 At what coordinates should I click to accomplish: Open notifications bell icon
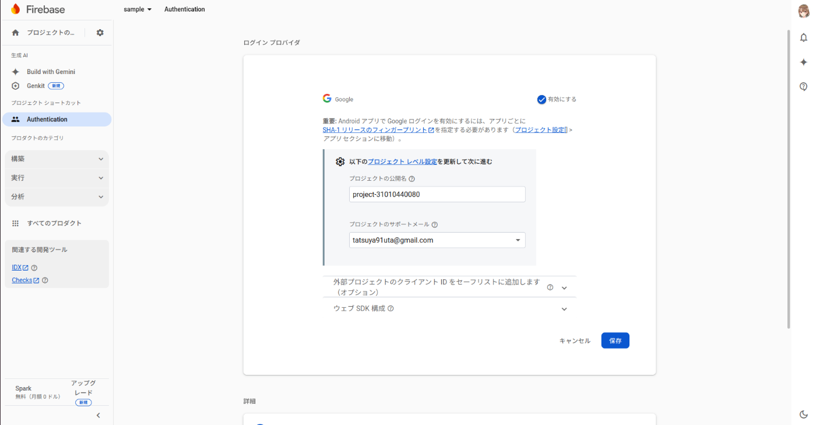point(804,37)
